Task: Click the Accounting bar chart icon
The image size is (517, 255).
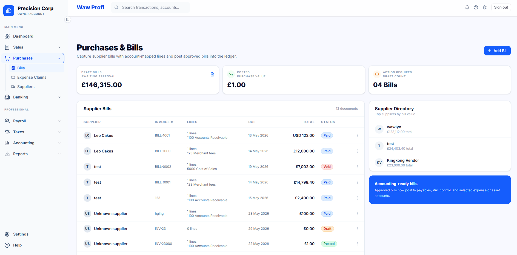Action: coord(7,143)
